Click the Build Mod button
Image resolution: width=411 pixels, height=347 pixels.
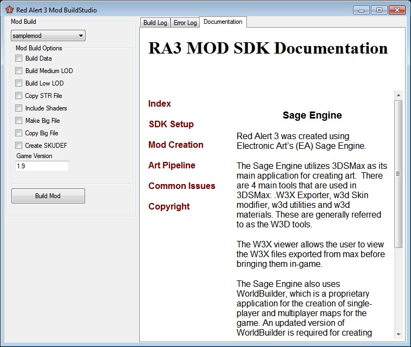pyautogui.click(x=48, y=196)
